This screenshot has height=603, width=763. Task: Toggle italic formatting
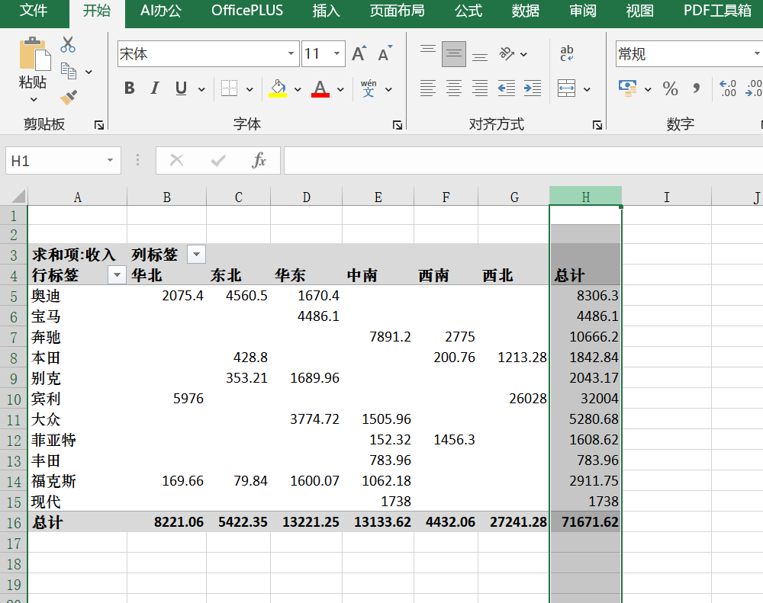click(x=155, y=88)
